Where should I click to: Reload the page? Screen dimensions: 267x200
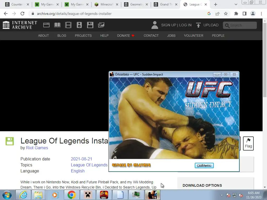pyautogui.click(x=22, y=14)
